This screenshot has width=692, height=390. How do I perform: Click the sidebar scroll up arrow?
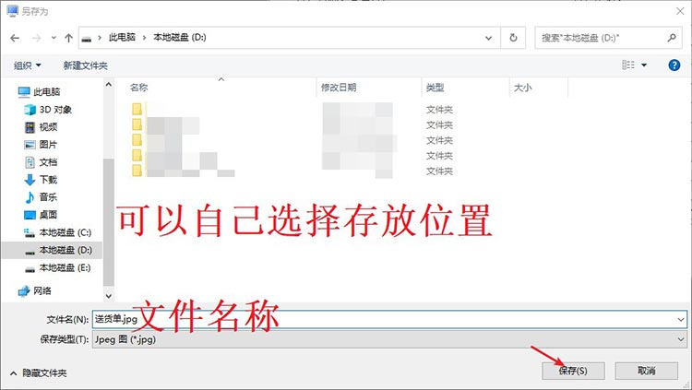pos(109,84)
